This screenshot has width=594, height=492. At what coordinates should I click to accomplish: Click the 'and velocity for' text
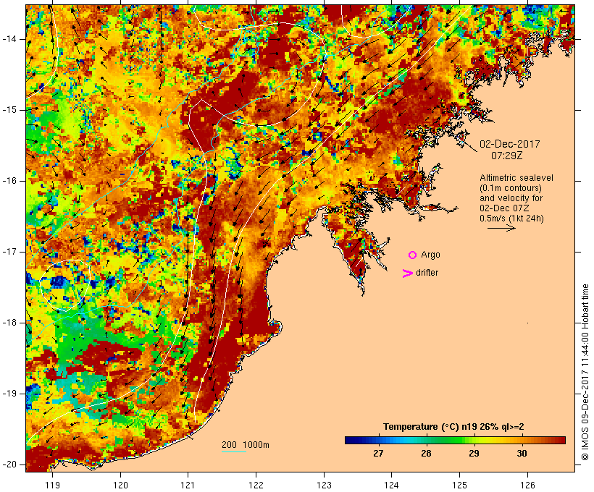point(511,198)
